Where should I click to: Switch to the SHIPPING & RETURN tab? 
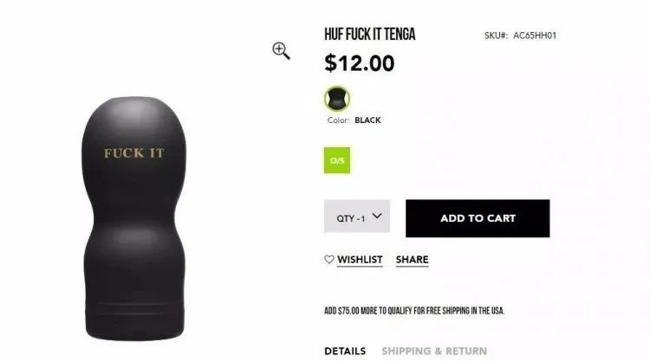coord(434,352)
